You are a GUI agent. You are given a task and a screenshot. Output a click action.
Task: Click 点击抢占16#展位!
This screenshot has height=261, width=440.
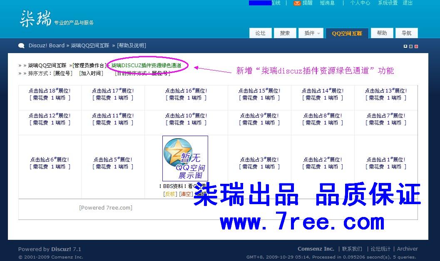[186, 90]
